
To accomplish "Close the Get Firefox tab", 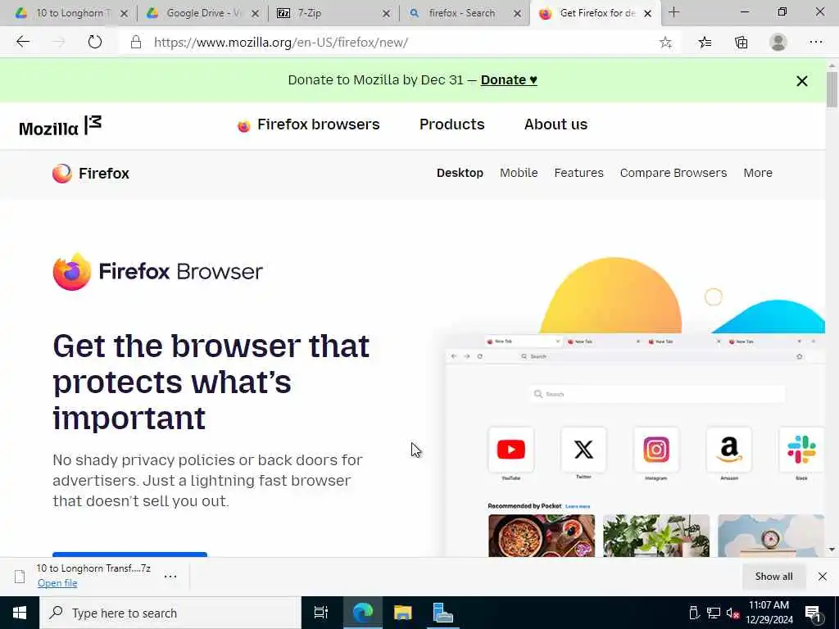I will click(647, 13).
